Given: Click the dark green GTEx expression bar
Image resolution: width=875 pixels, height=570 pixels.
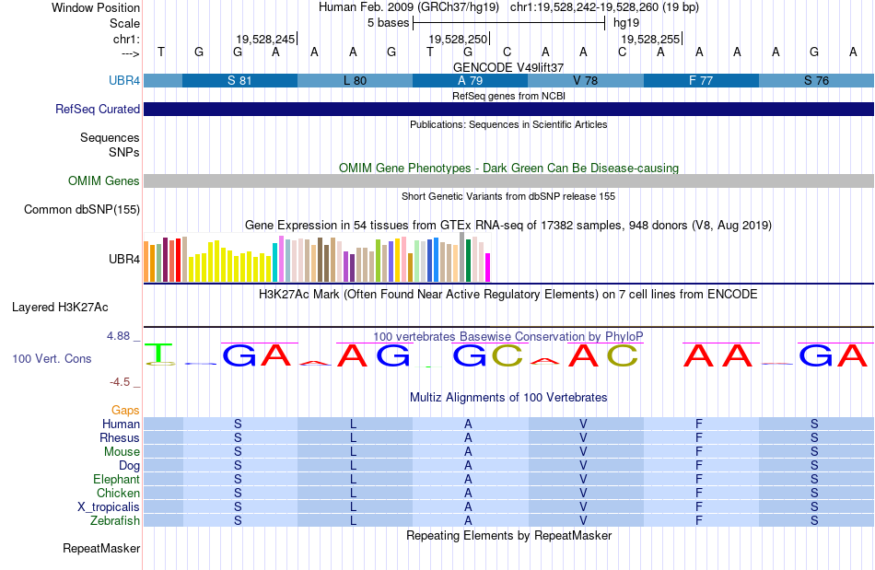Looking at the screenshot, I should pyautogui.click(x=468, y=261).
